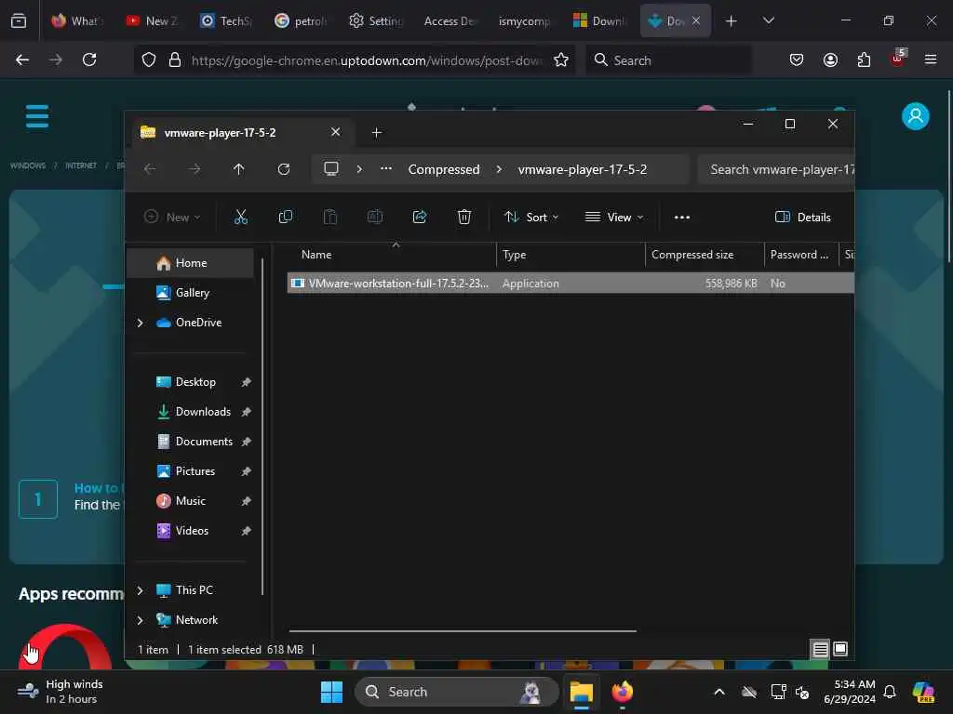
Task: Switch to Access De Firefox tab
Action: pos(450,20)
